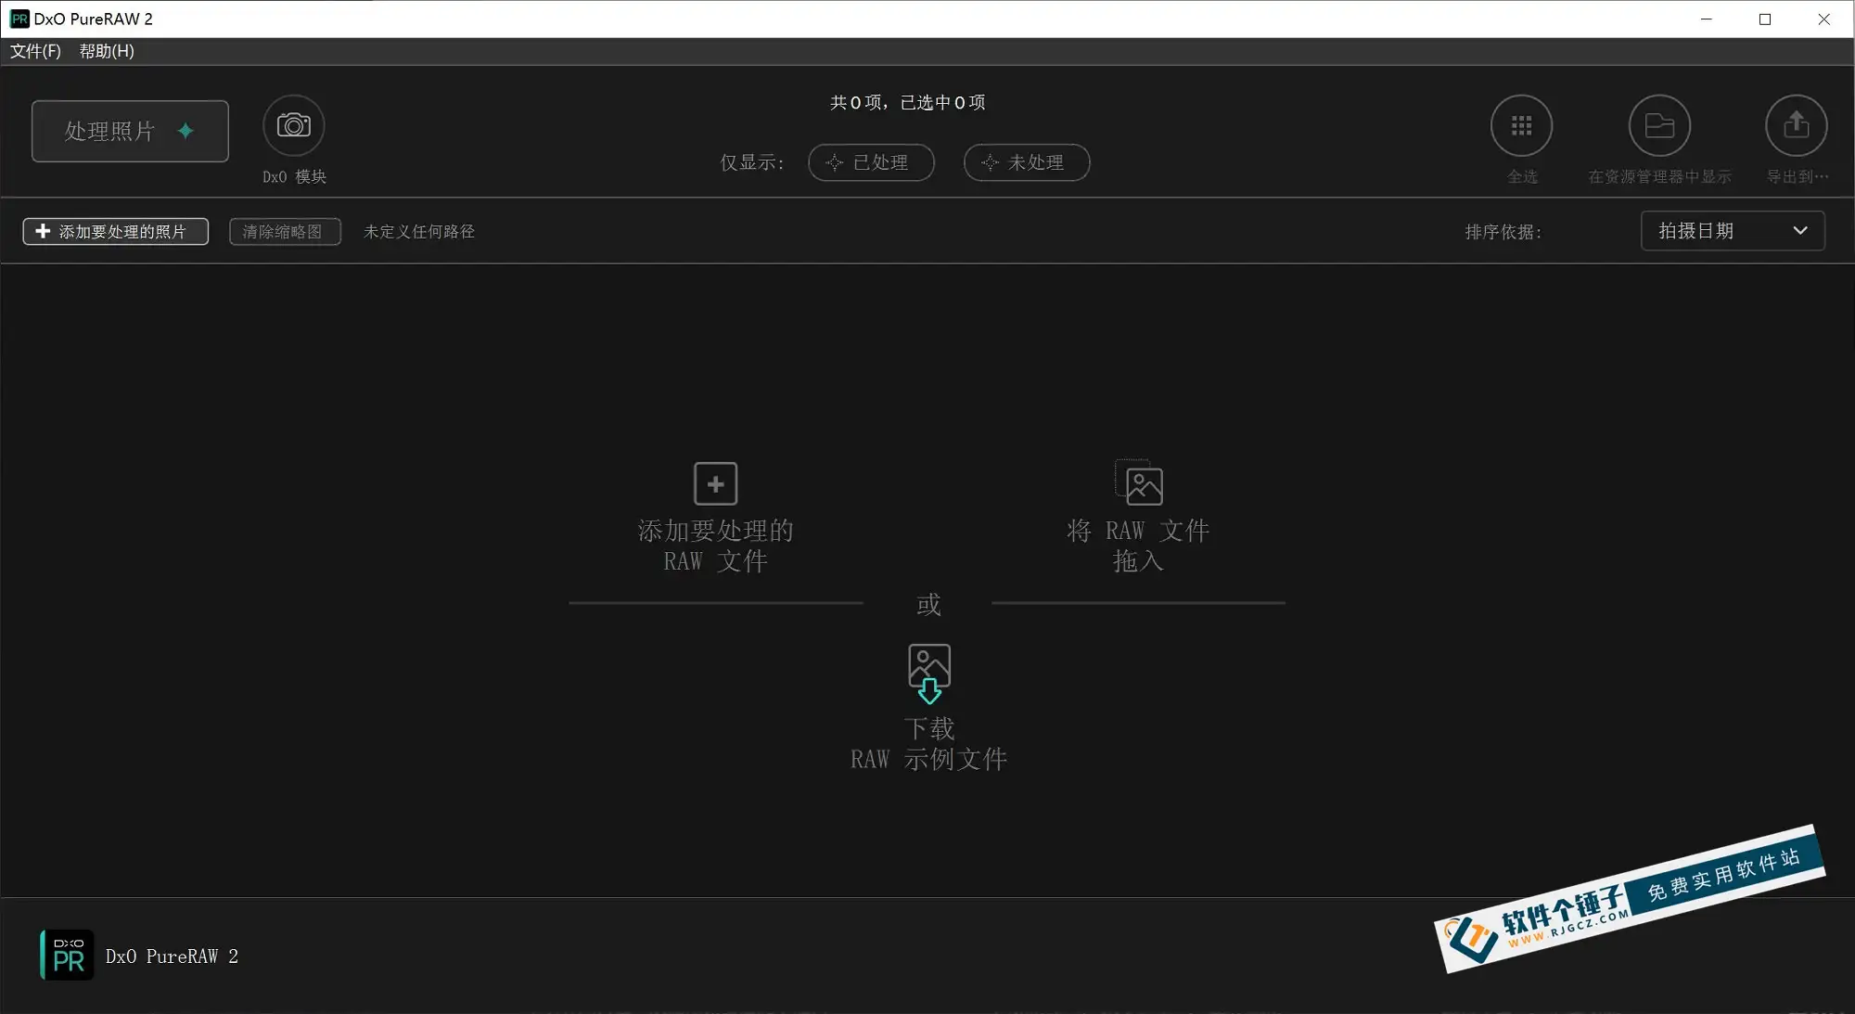Viewport: 1855px width, 1014px height.
Task: Click the DxO PureRAW 2 title bar app icon
Action: point(19,19)
